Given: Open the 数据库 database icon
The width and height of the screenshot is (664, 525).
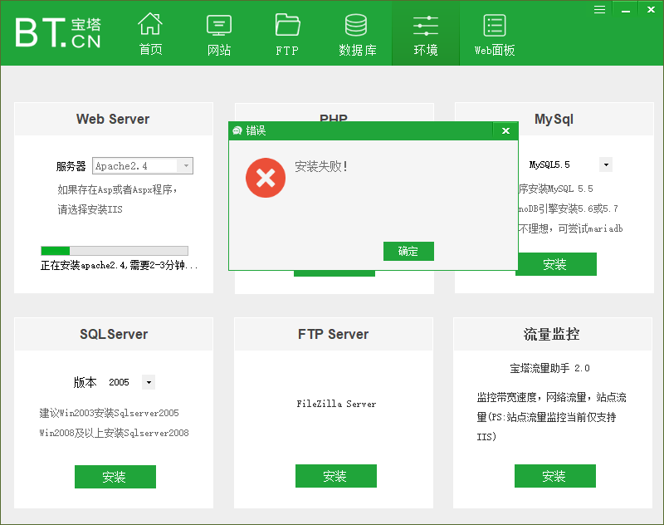Looking at the screenshot, I should [x=357, y=34].
